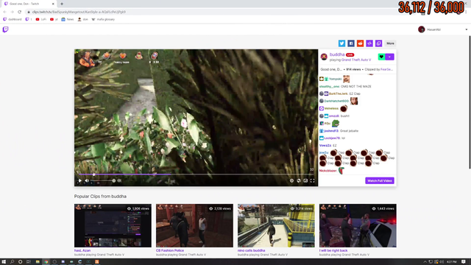Share clip on Twitter

point(341,43)
